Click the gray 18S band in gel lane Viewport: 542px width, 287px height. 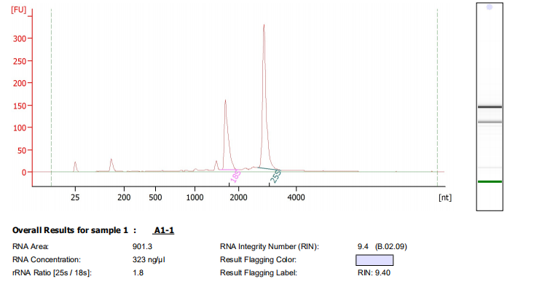point(490,122)
